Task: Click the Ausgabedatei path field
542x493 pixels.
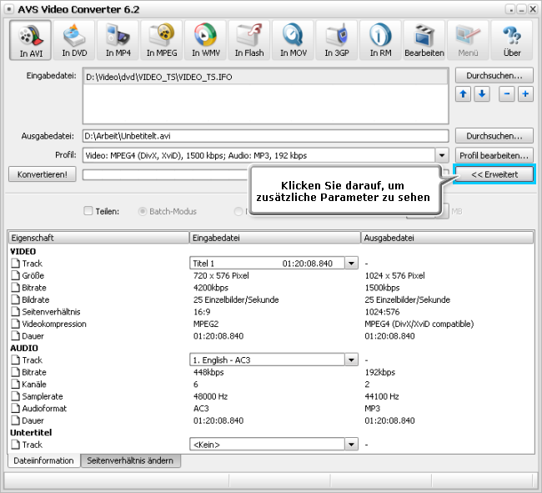Action: (265, 136)
